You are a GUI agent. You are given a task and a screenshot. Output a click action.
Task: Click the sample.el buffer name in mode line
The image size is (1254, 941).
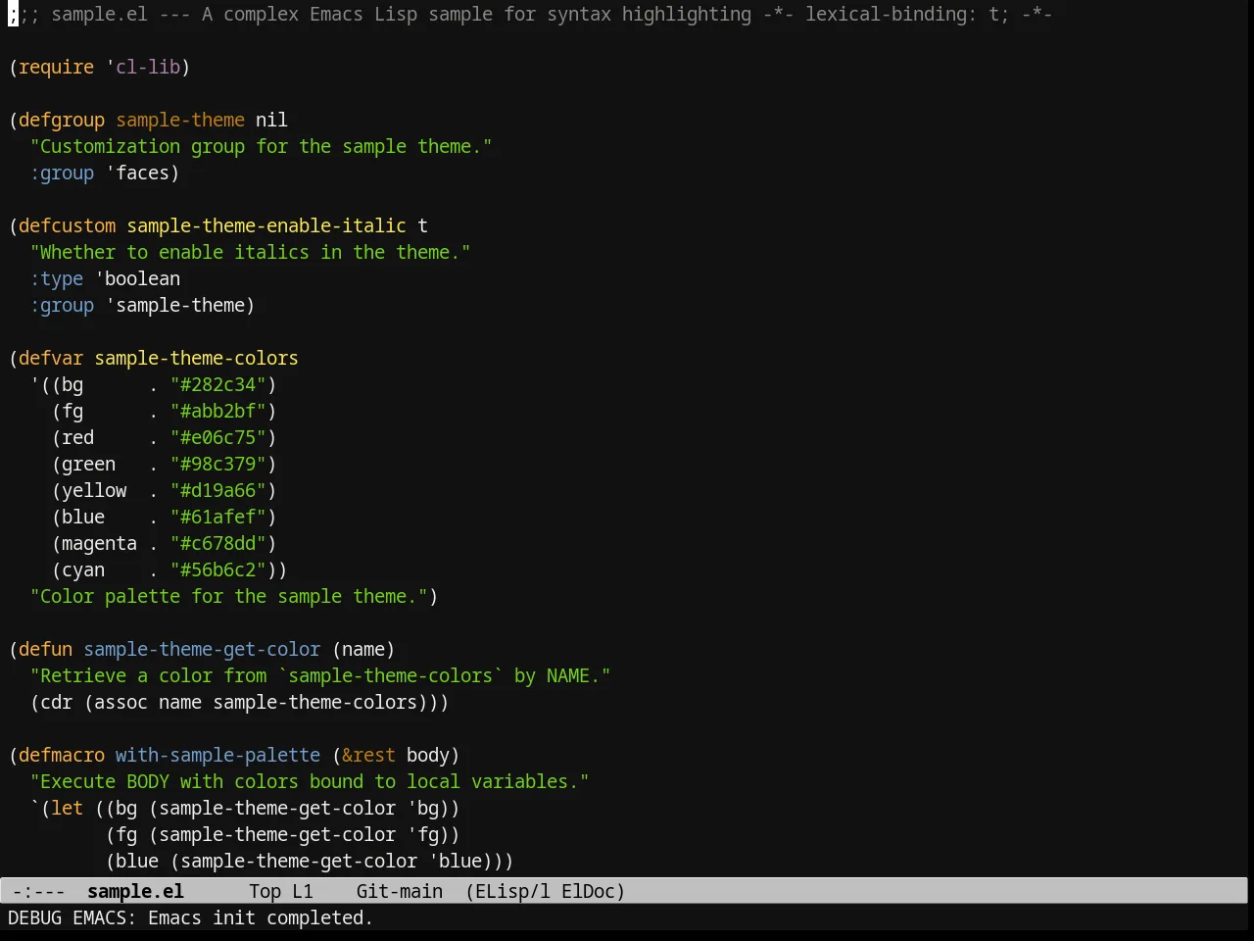coord(135,891)
